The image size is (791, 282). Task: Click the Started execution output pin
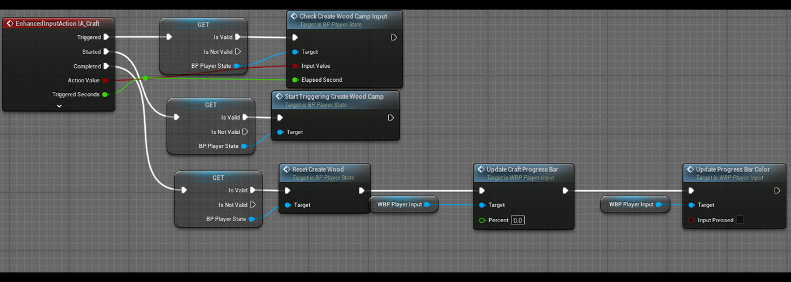point(106,52)
